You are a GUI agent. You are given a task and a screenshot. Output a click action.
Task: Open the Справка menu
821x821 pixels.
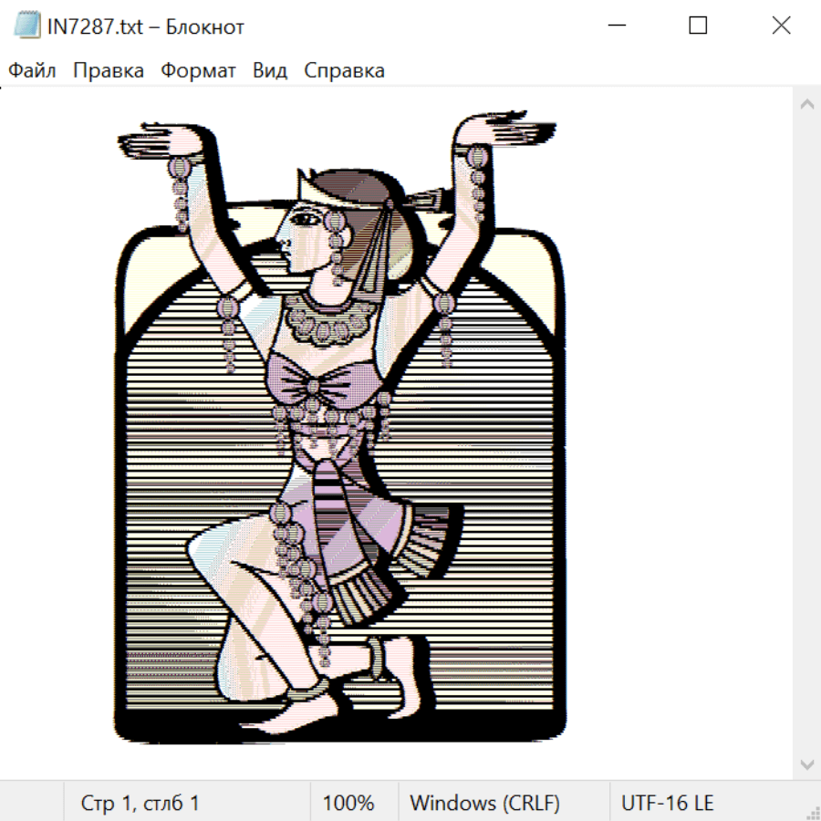(344, 71)
